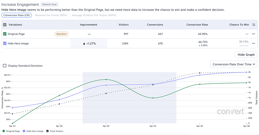The height and width of the screenshot is (135, 259).
Task: Switch to Revenue Per Visitor (RPV) tab
Action: point(51,15)
